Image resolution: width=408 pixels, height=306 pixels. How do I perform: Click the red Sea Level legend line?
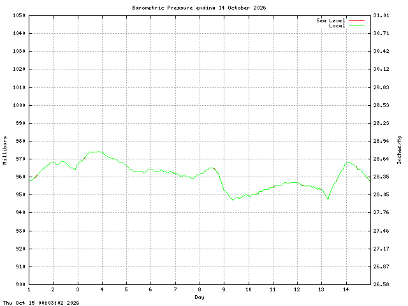pos(356,20)
